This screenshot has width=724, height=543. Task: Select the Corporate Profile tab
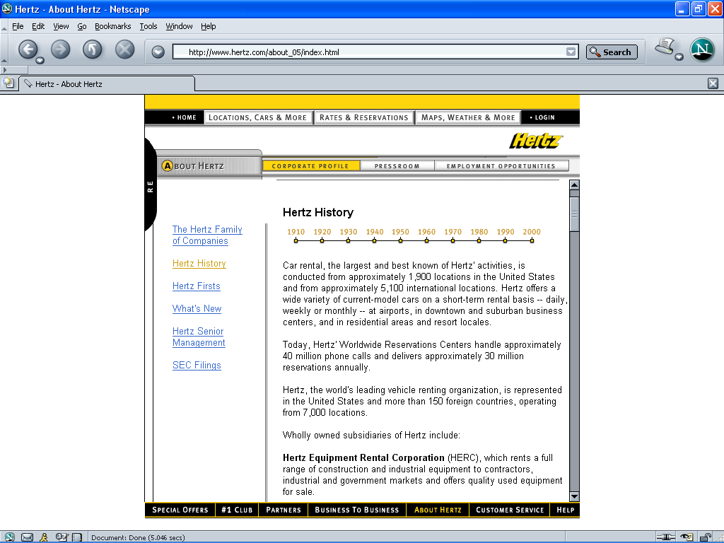coord(310,165)
